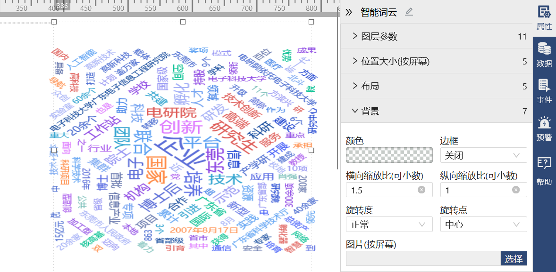This screenshot has height=272, width=556.
Task: Click the word 重点 in the word cloud
Action: (x=295, y=135)
